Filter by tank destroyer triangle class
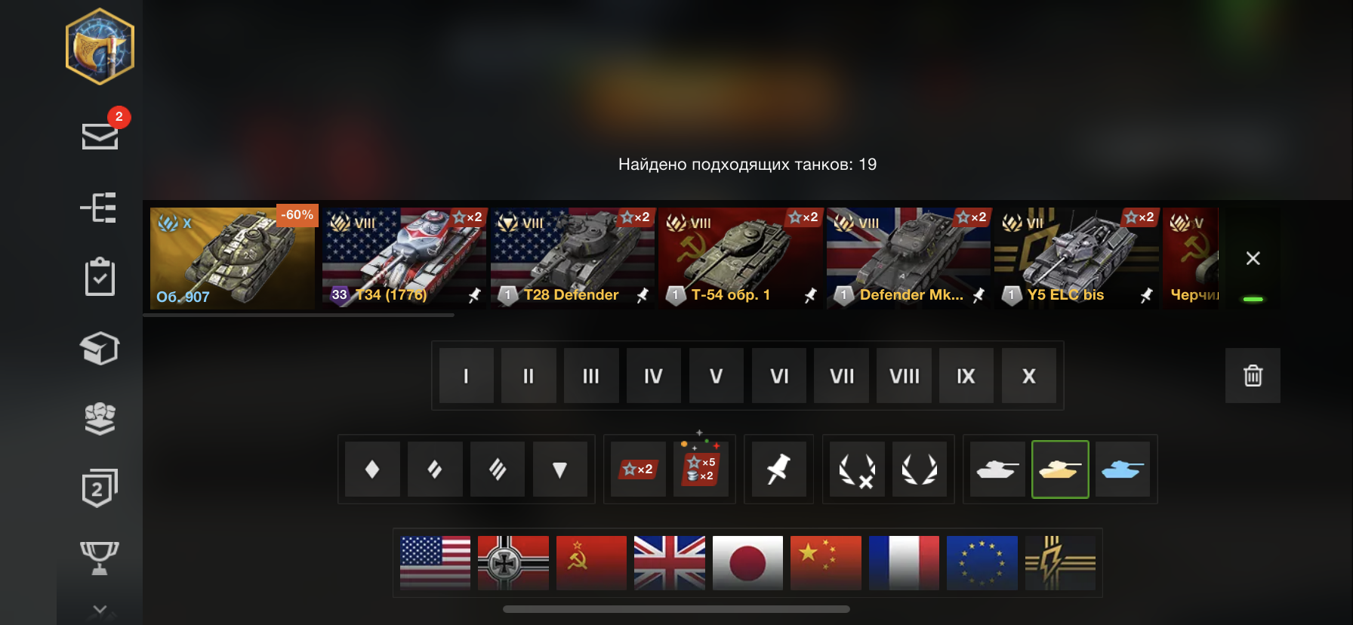1353x625 pixels. click(559, 470)
